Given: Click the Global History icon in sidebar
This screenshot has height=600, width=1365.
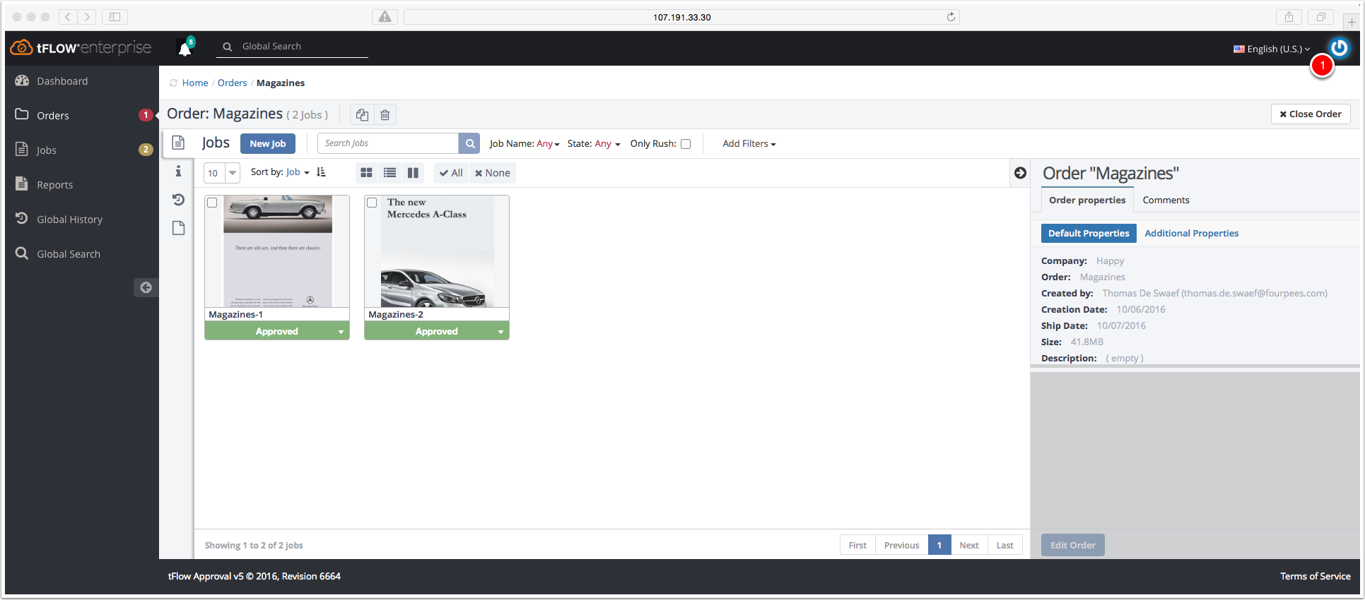Looking at the screenshot, I should pos(22,218).
